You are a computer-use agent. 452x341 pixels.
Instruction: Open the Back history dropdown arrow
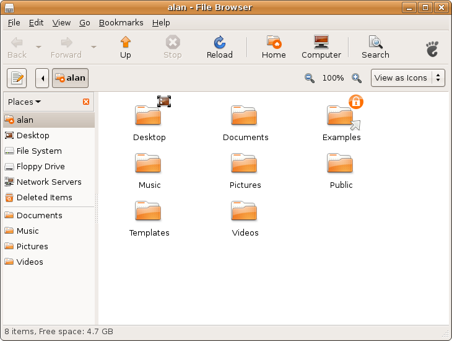tap(38, 46)
